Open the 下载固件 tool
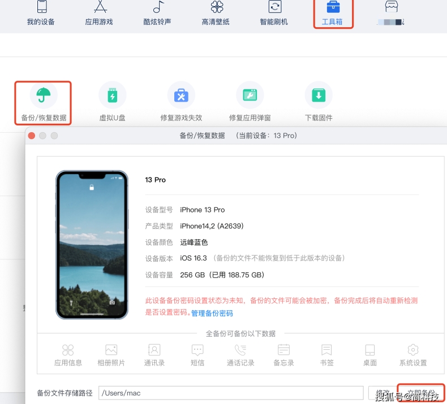Image resolution: width=447 pixels, height=404 pixels. click(x=319, y=102)
